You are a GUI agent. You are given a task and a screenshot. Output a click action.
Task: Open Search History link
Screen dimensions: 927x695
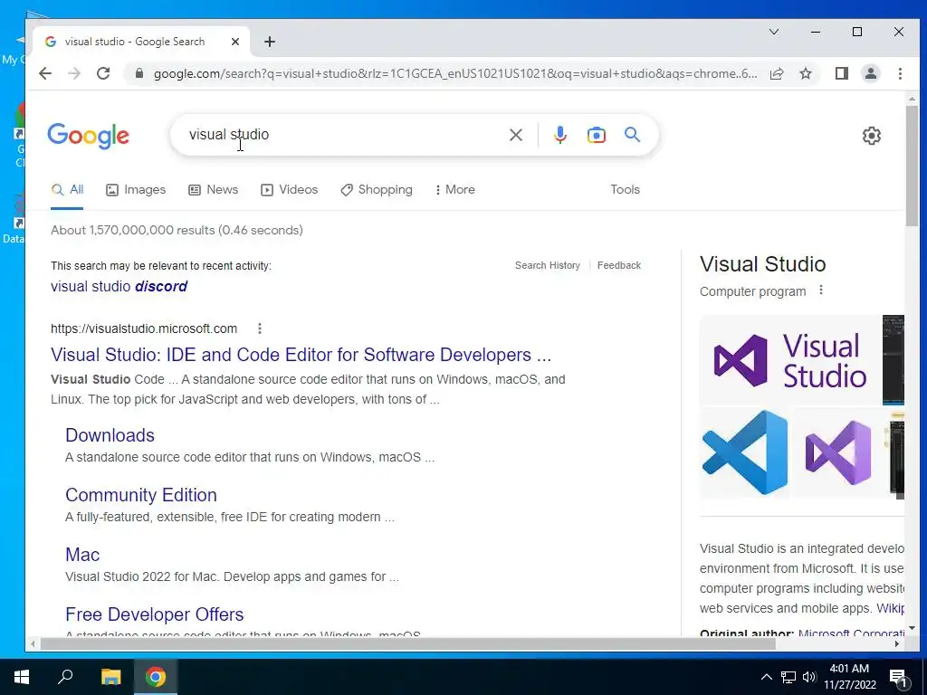[x=548, y=265]
